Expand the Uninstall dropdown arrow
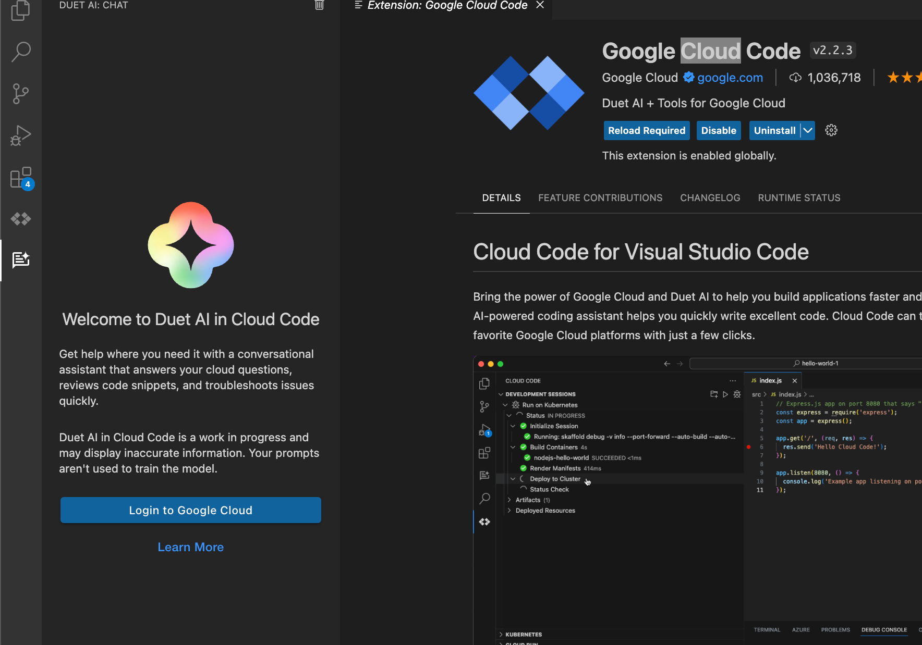Screen dimensions: 922x645 808,130
